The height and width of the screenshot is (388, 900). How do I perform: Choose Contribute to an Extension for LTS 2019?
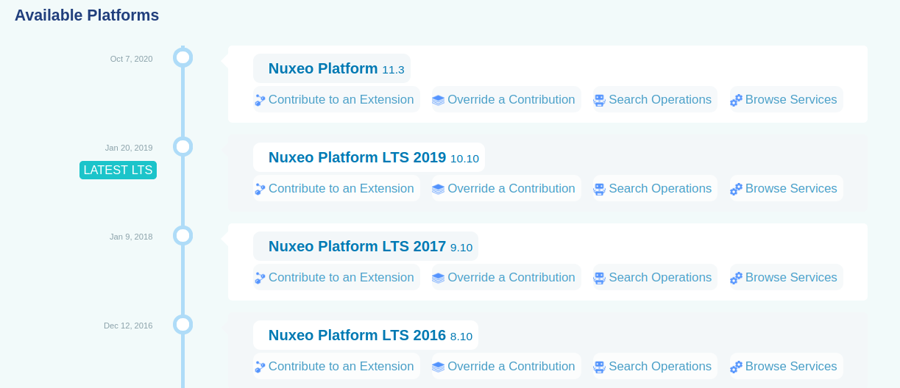click(336, 189)
